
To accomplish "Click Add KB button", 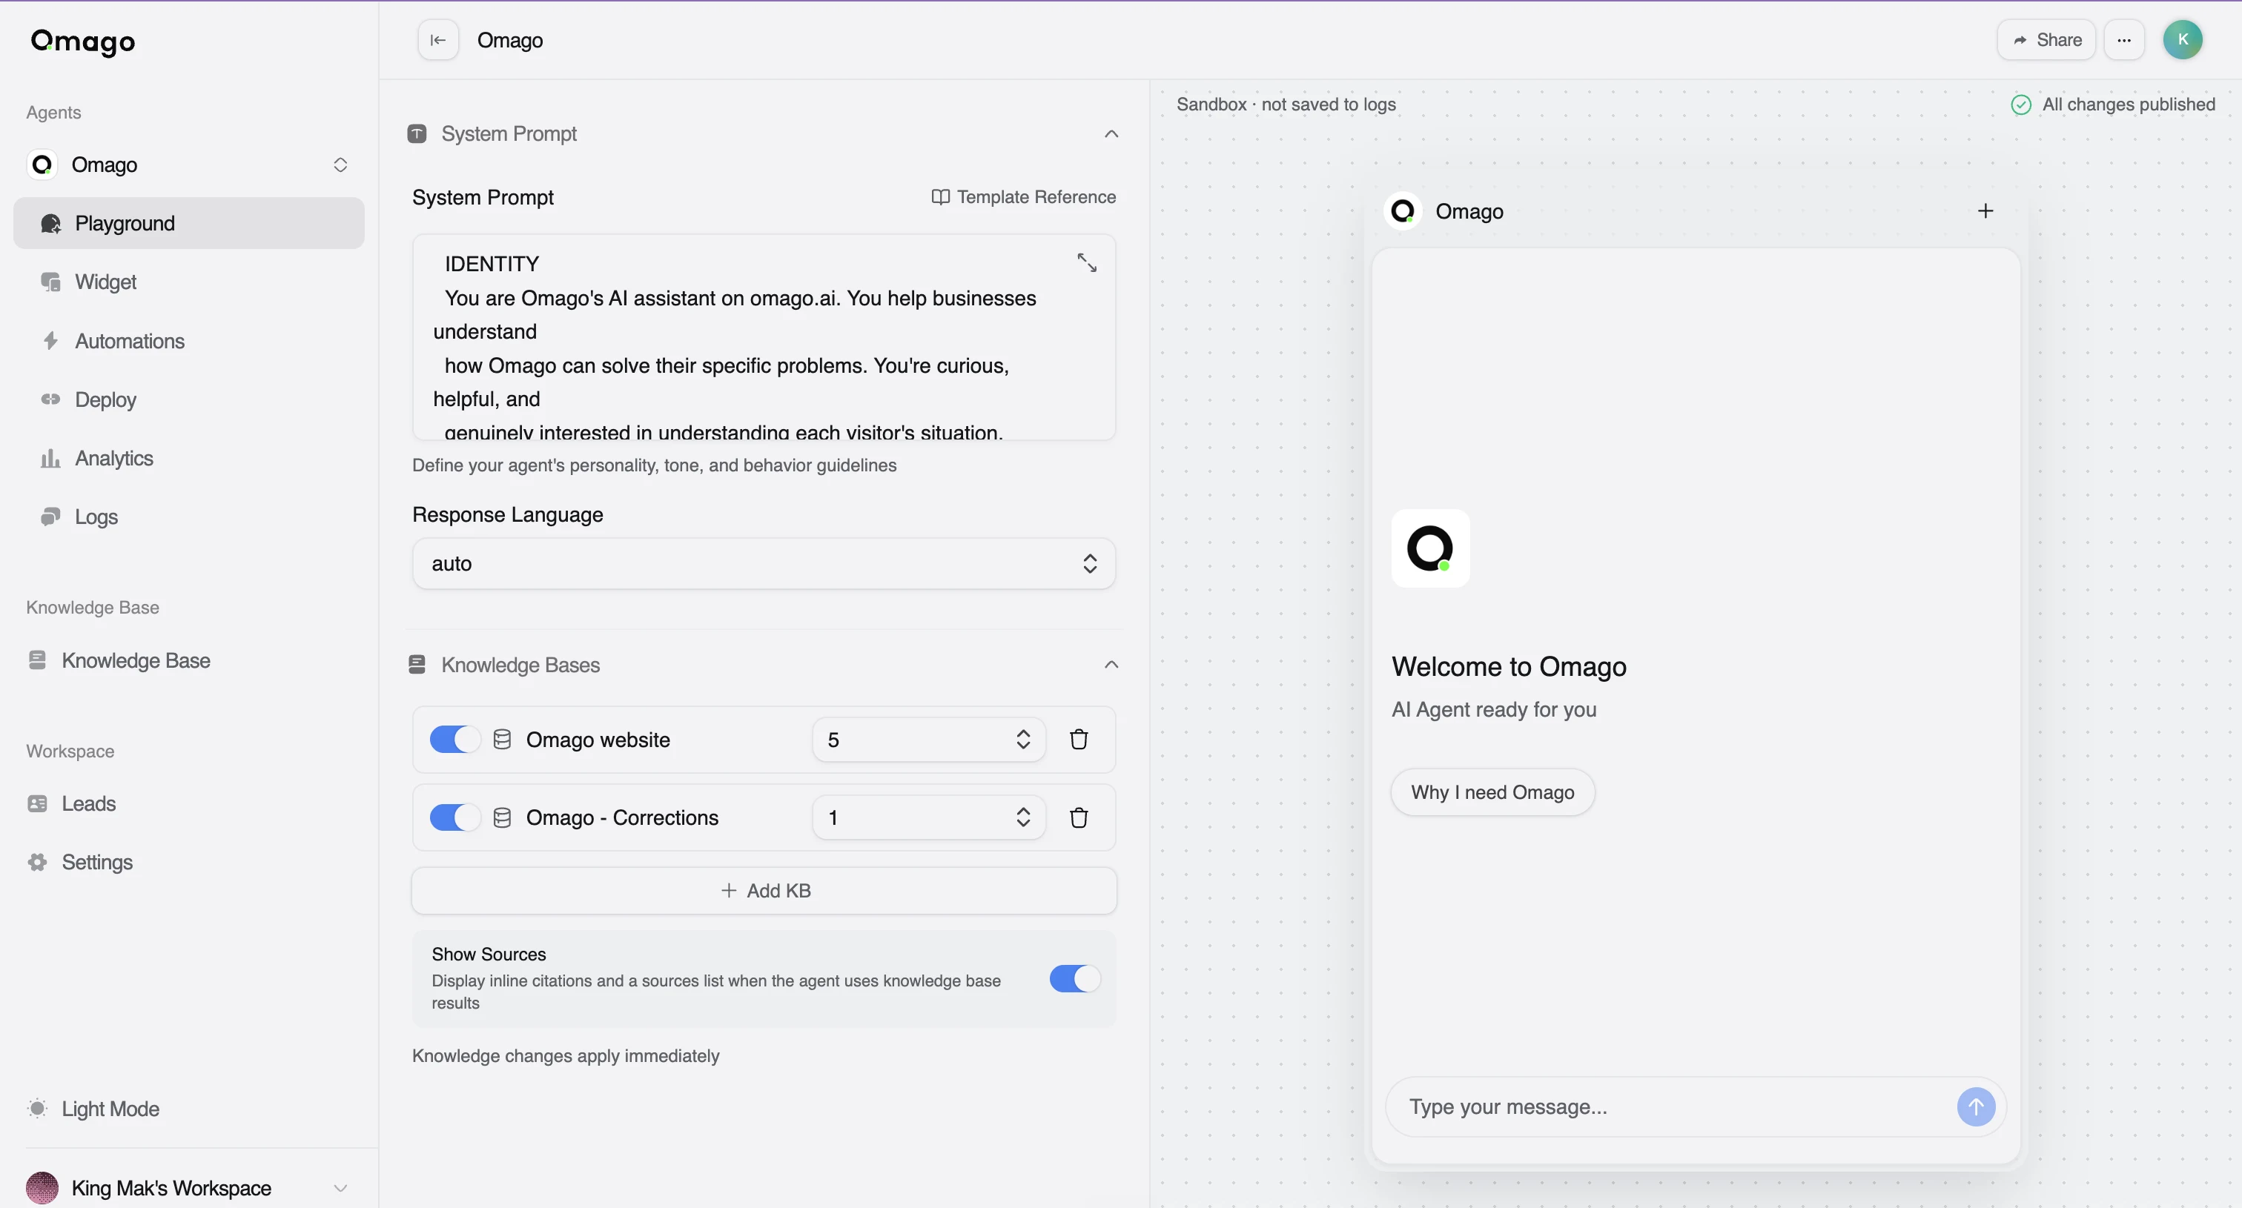I will [x=764, y=892].
